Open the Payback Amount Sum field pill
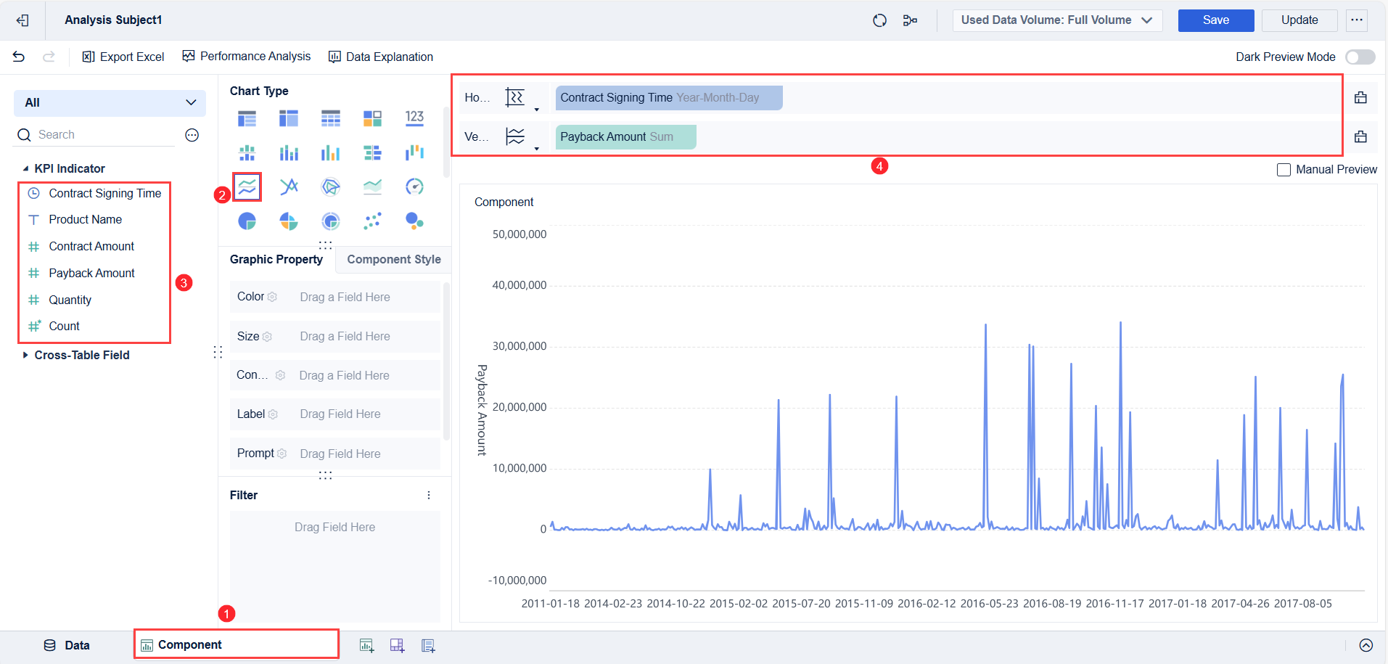 coord(625,137)
